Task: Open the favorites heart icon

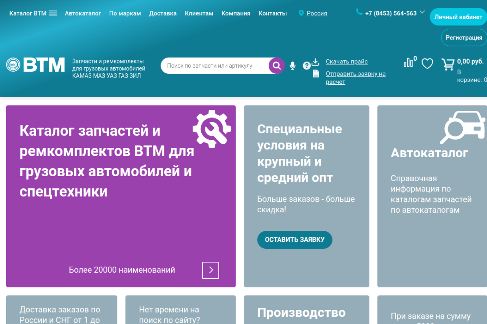Action: 427,63
